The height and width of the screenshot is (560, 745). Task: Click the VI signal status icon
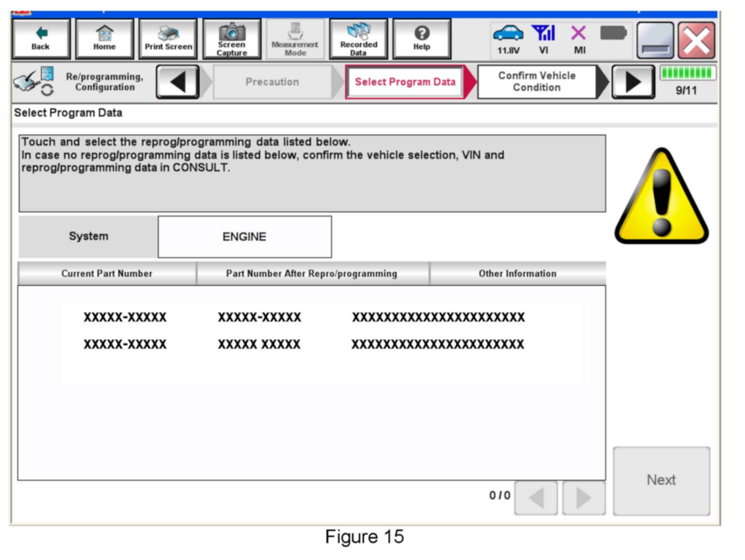pyautogui.click(x=543, y=34)
